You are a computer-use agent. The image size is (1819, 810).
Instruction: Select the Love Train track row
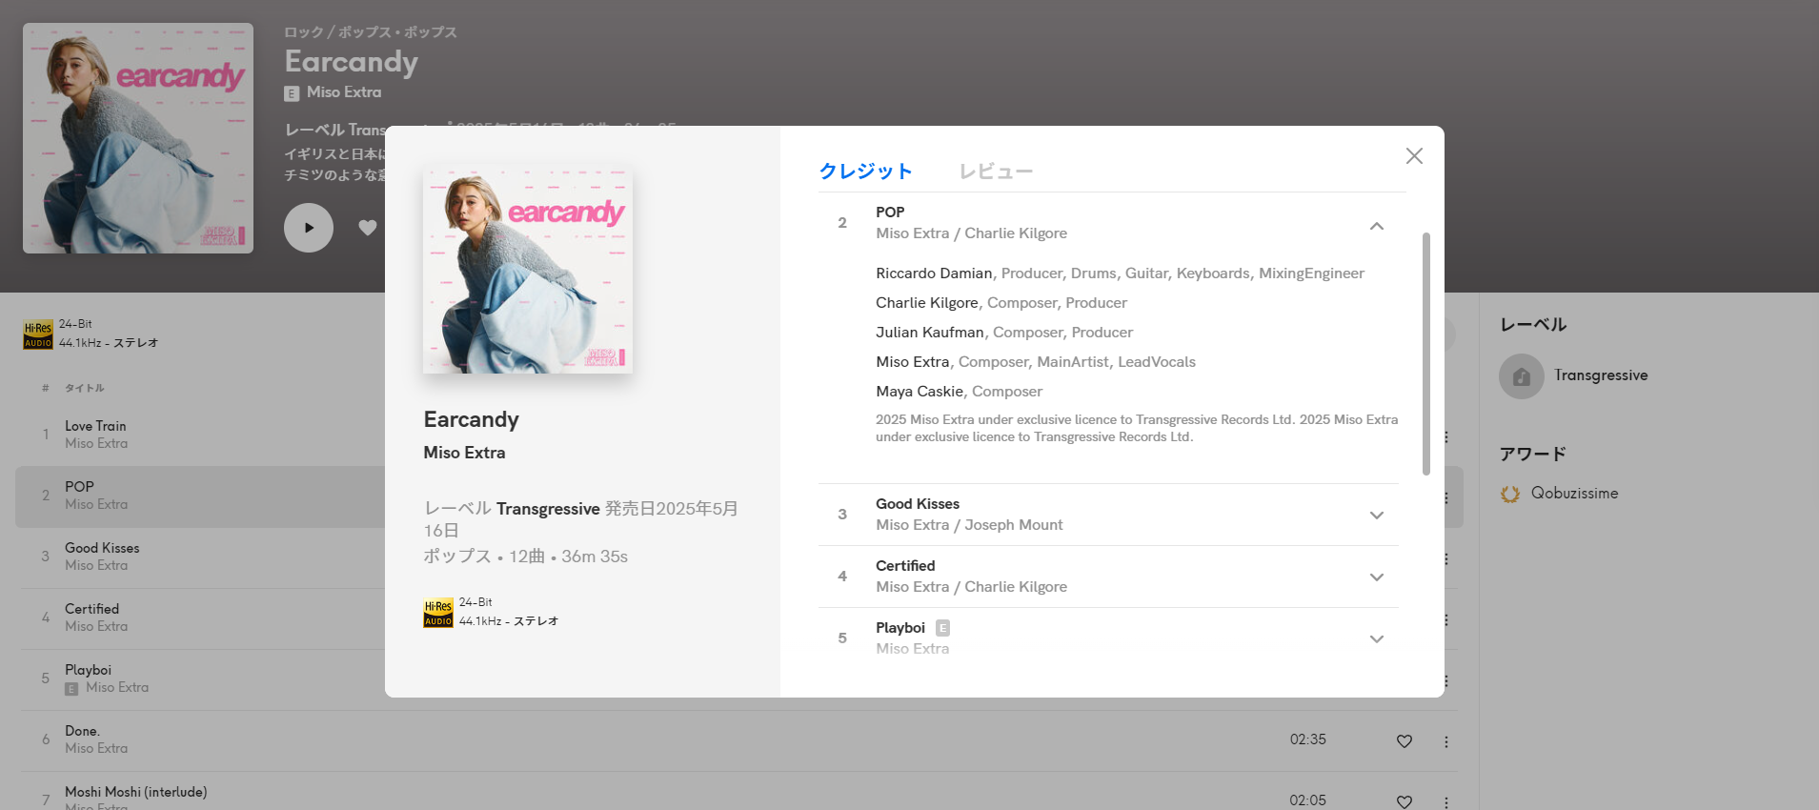point(200,435)
